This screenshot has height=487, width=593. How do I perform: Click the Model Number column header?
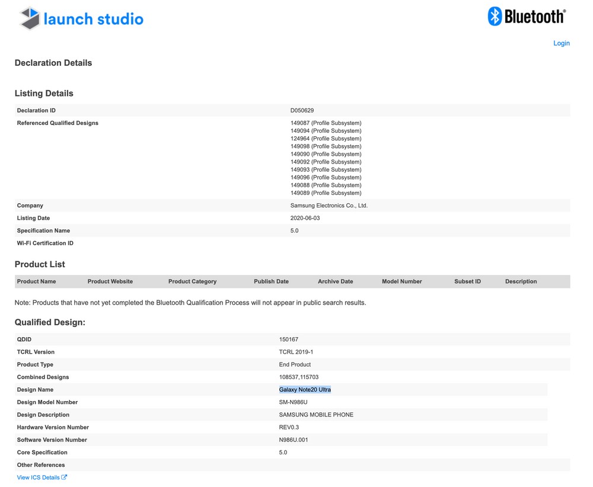pyautogui.click(x=401, y=281)
